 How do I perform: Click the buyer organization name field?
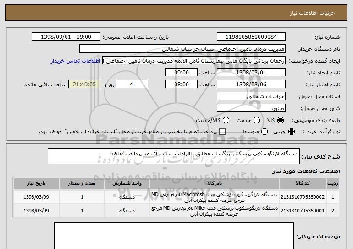[182, 49]
